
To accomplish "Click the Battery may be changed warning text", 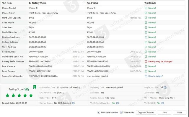I will click(160, 62).
